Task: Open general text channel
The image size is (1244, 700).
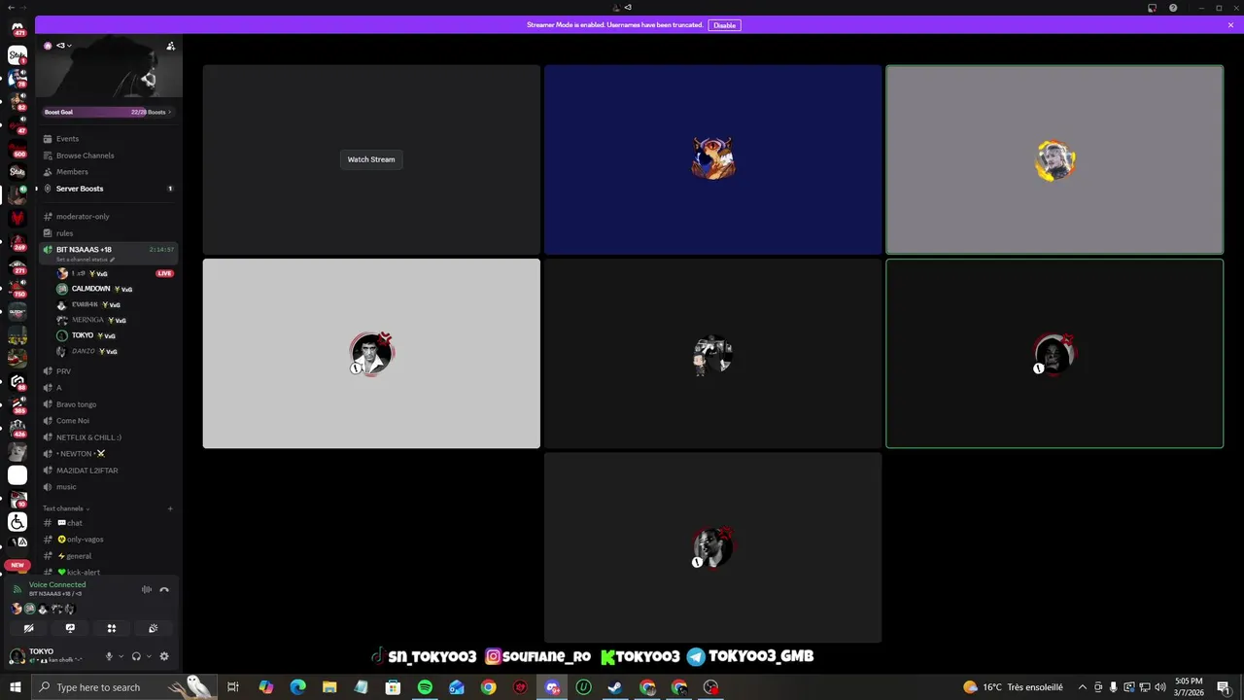Action: 108,556
